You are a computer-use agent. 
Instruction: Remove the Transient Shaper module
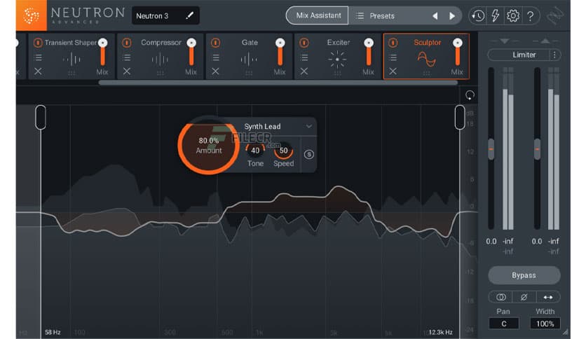click(x=38, y=71)
